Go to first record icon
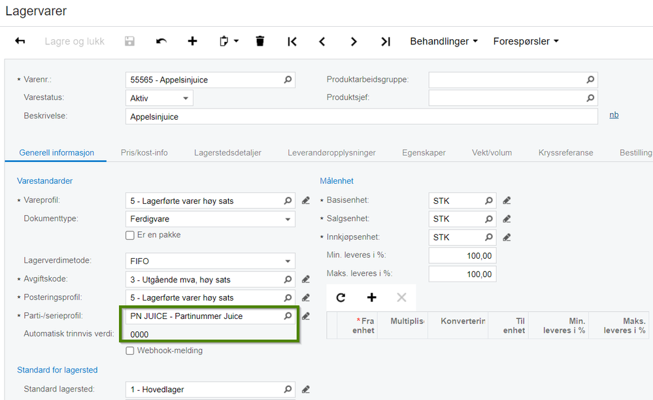Screen dimensions: 653x400 click(292, 42)
